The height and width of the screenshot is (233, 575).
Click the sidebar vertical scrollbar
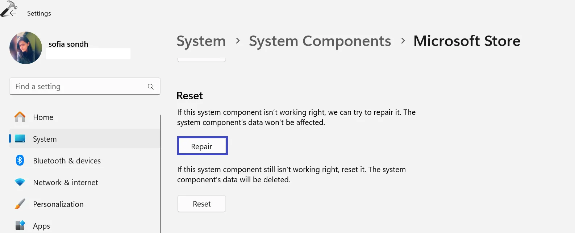click(160, 174)
